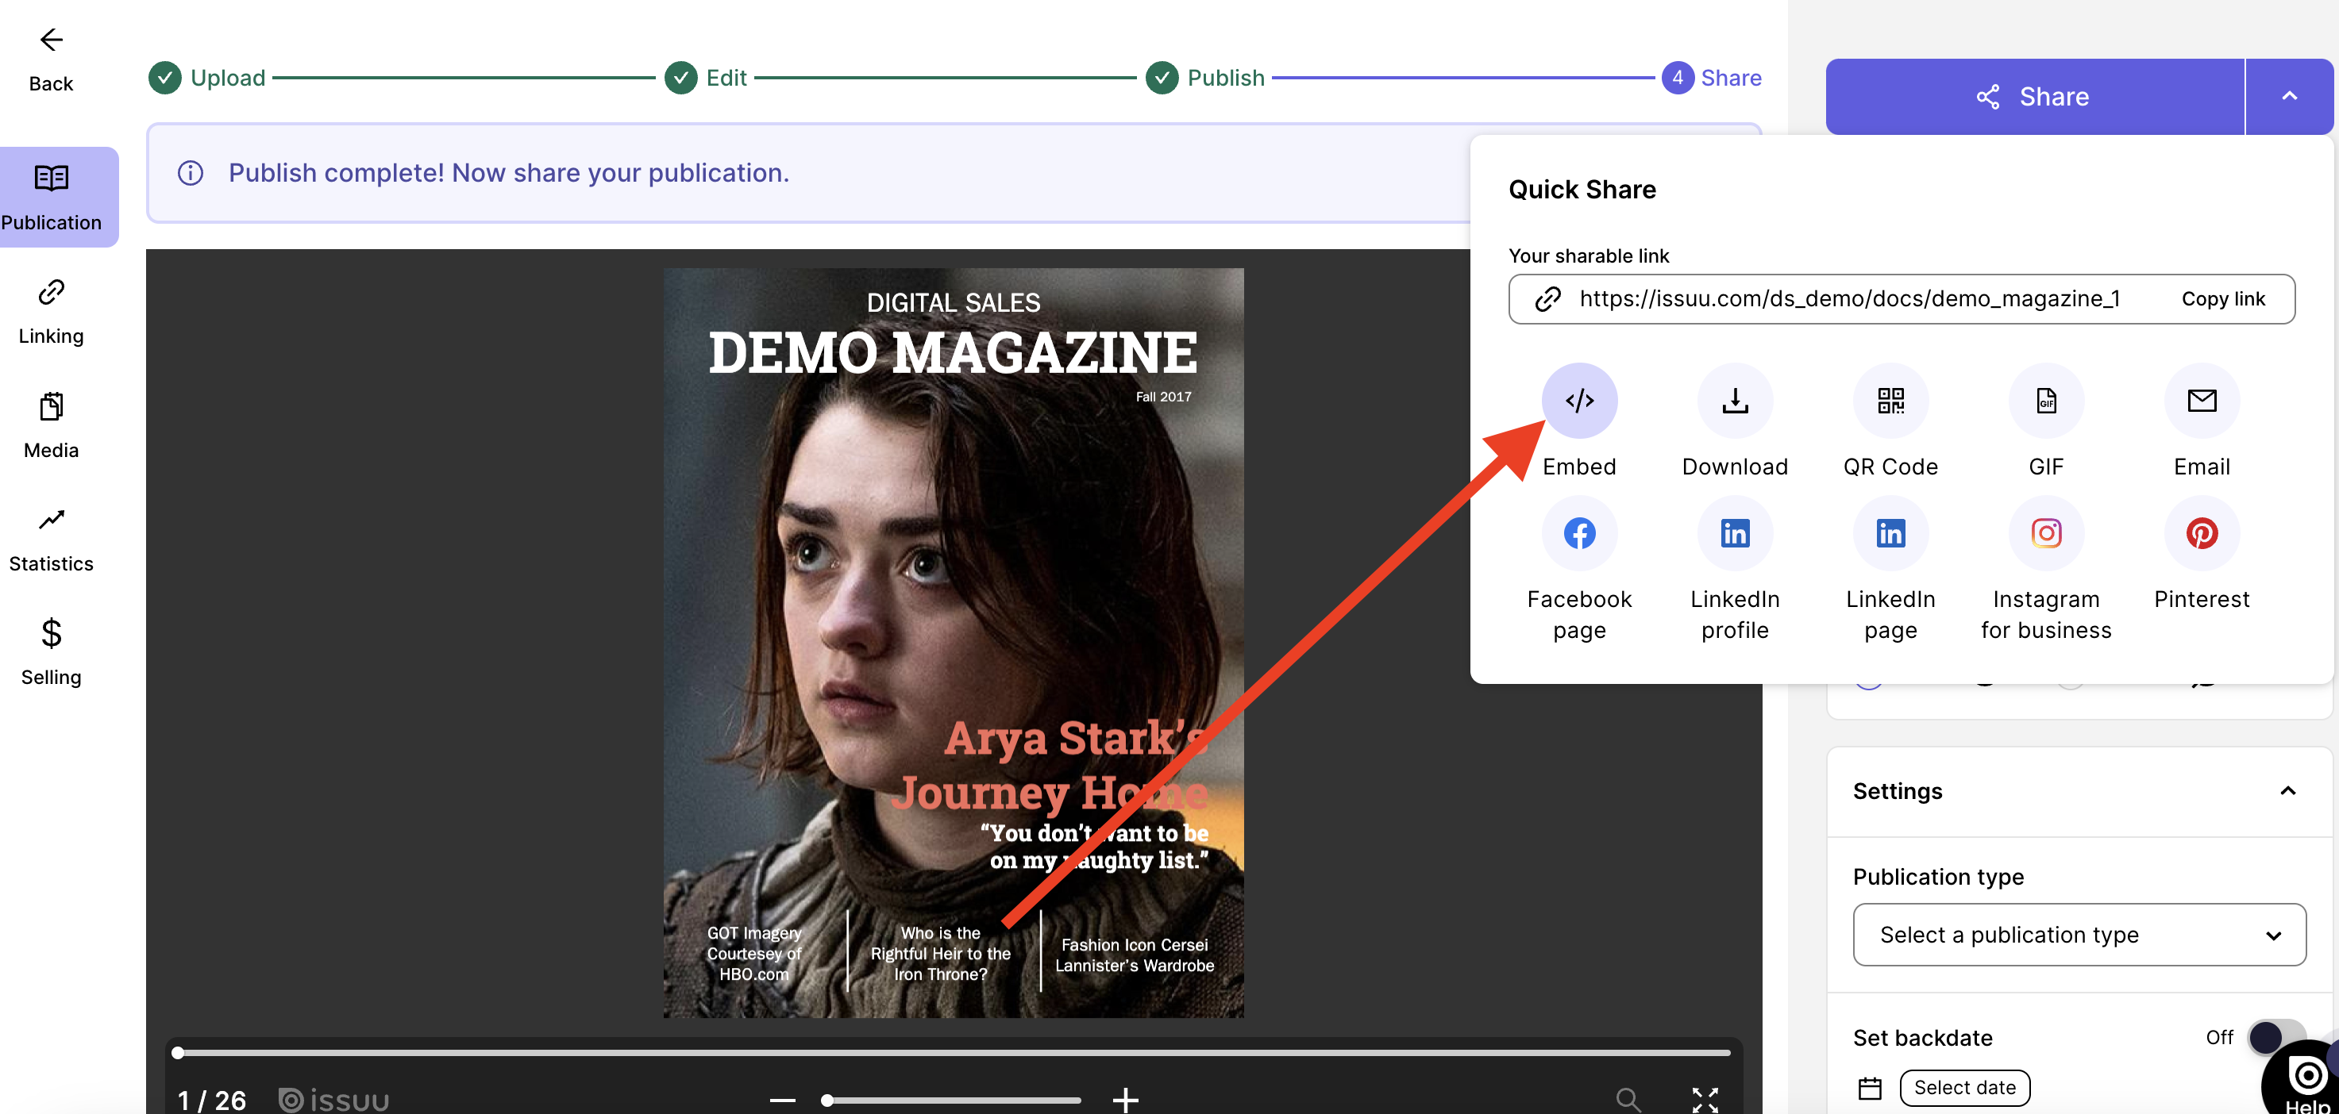The height and width of the screenshot is (1114, 2339).
Task: Click the zoom level slider
Action: coord(952,1100)
